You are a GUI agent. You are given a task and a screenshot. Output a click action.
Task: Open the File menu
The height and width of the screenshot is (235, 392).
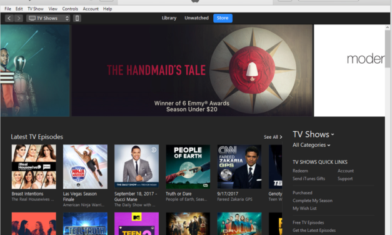(x=8, y=9)
